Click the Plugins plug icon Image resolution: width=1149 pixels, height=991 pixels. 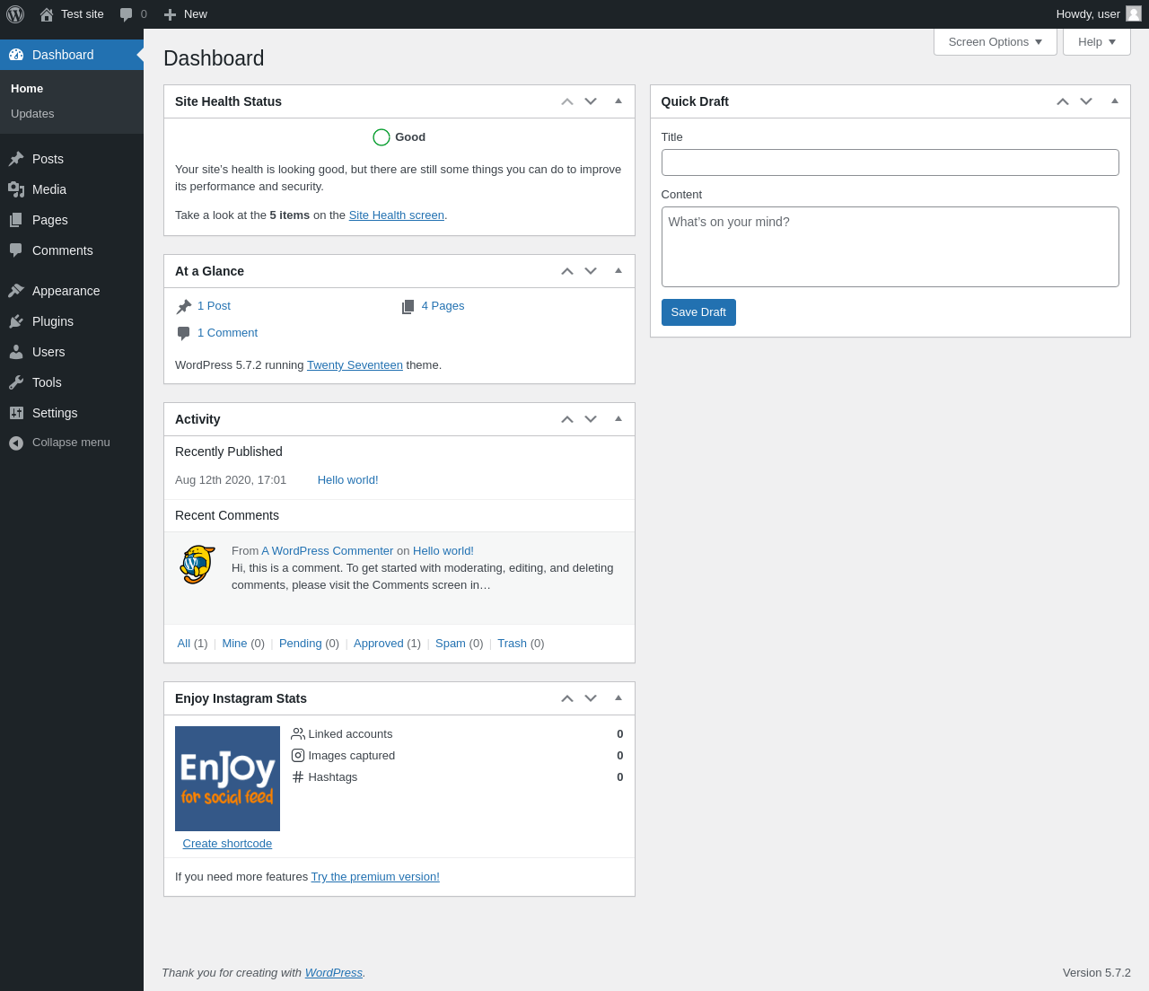(x=16, y=321)
